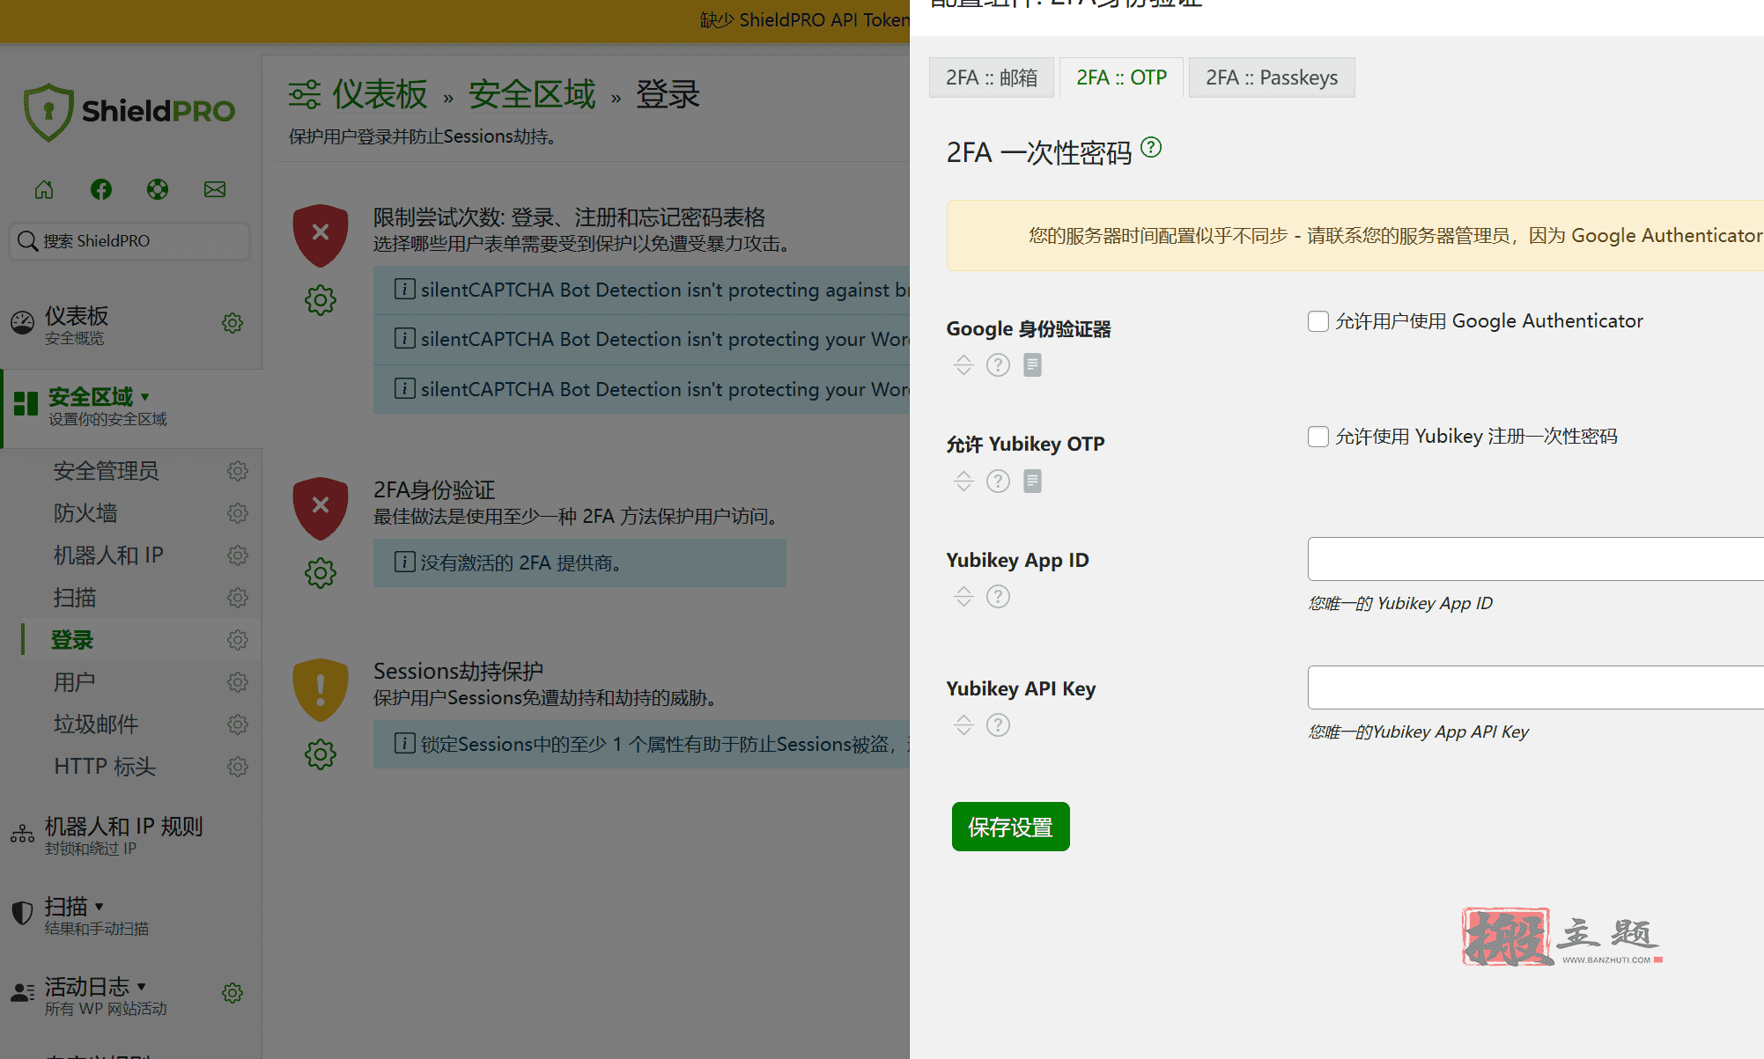The image size is (1764, 1059).
Task: Focus the Yubikey App ID input field
Action: tap(1535, 559)
